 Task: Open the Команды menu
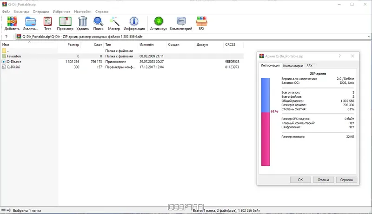pos(21,12)
